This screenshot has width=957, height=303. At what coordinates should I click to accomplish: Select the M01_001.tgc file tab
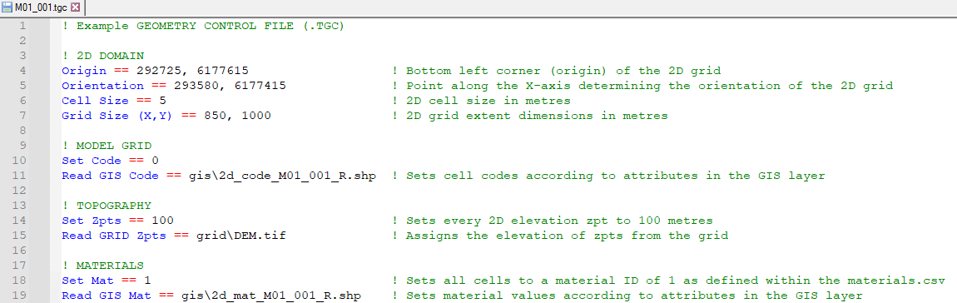coord(42,7)
